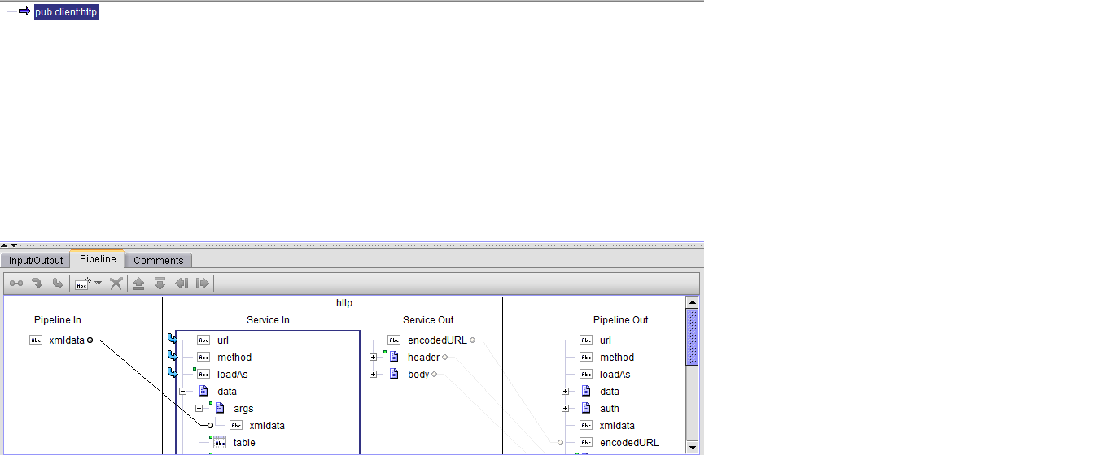The height and width of the screenshot is (455, 1107).
Task: Click the Drop Value toolbar icon
Action: pyautogui.click(x=57, y=284)
